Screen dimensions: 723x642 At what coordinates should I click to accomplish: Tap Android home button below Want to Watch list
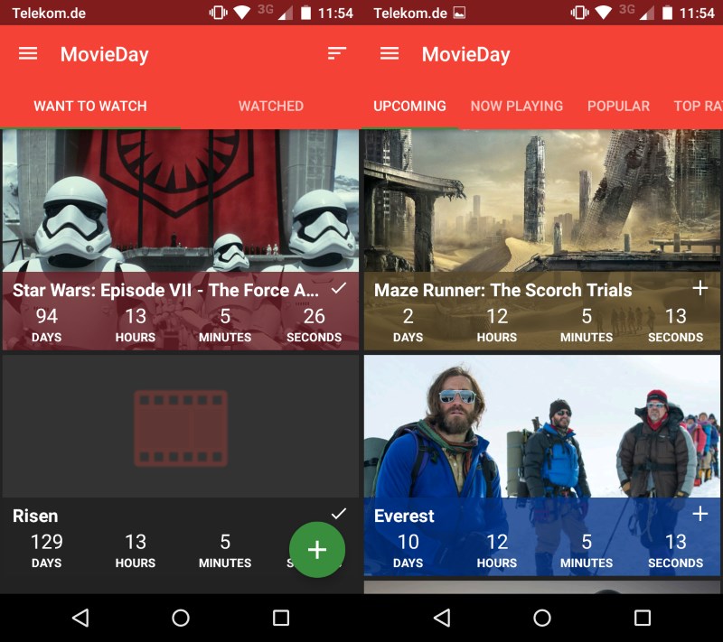pyautogui.click(x=180, y=618)
